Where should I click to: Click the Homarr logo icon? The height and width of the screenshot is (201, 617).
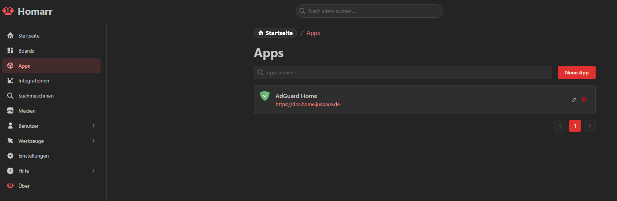[x=8, y=11]
